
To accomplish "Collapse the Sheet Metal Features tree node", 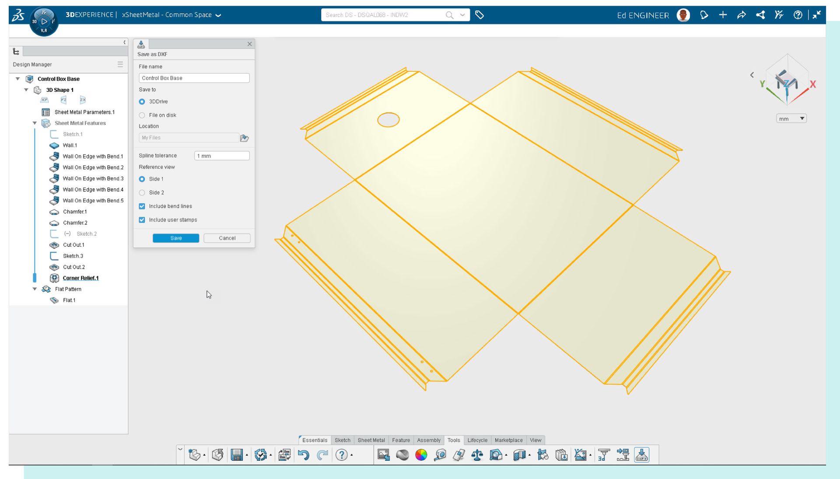I will pos(35,123).
